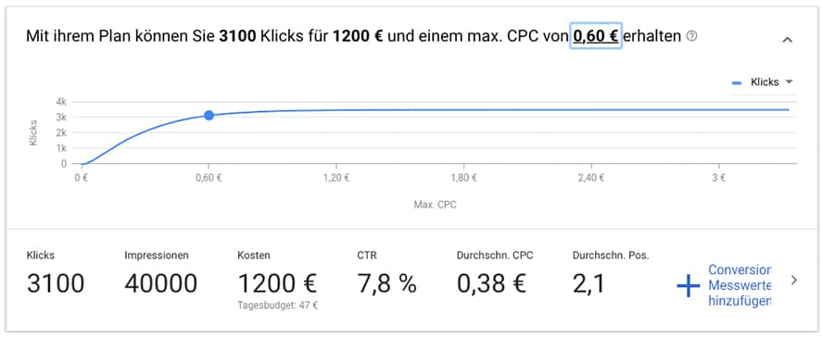Image resolution: width=823 pixels, height=337 pixels.
Task: Click the blue data point on curve
Action: click(x=209, y=116)
